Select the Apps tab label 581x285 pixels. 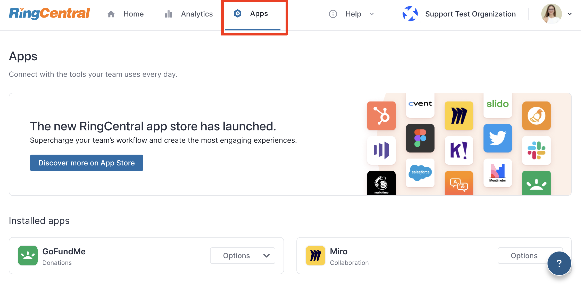259,13
